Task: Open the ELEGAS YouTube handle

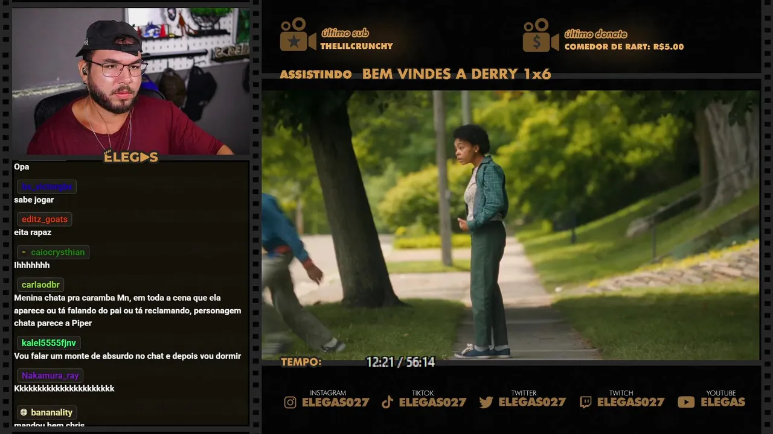Action: tap(723, 402)
